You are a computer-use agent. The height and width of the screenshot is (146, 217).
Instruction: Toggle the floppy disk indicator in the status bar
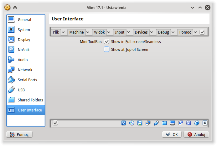140,123
